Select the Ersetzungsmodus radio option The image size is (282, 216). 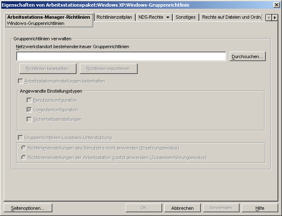click(24, 148)
